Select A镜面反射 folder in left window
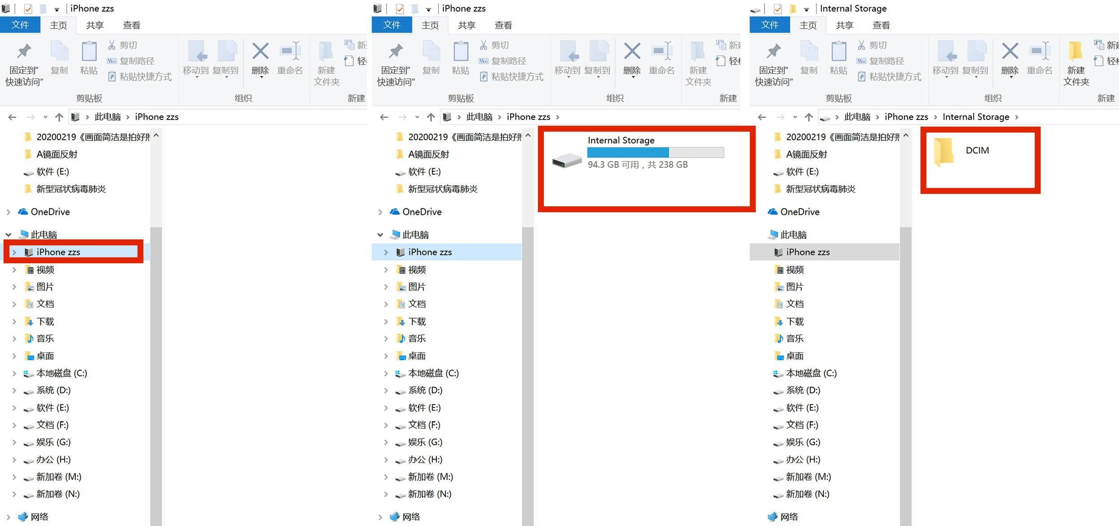Image resolution: width=1119 pixels, height=526 pixels. point(57,154)
